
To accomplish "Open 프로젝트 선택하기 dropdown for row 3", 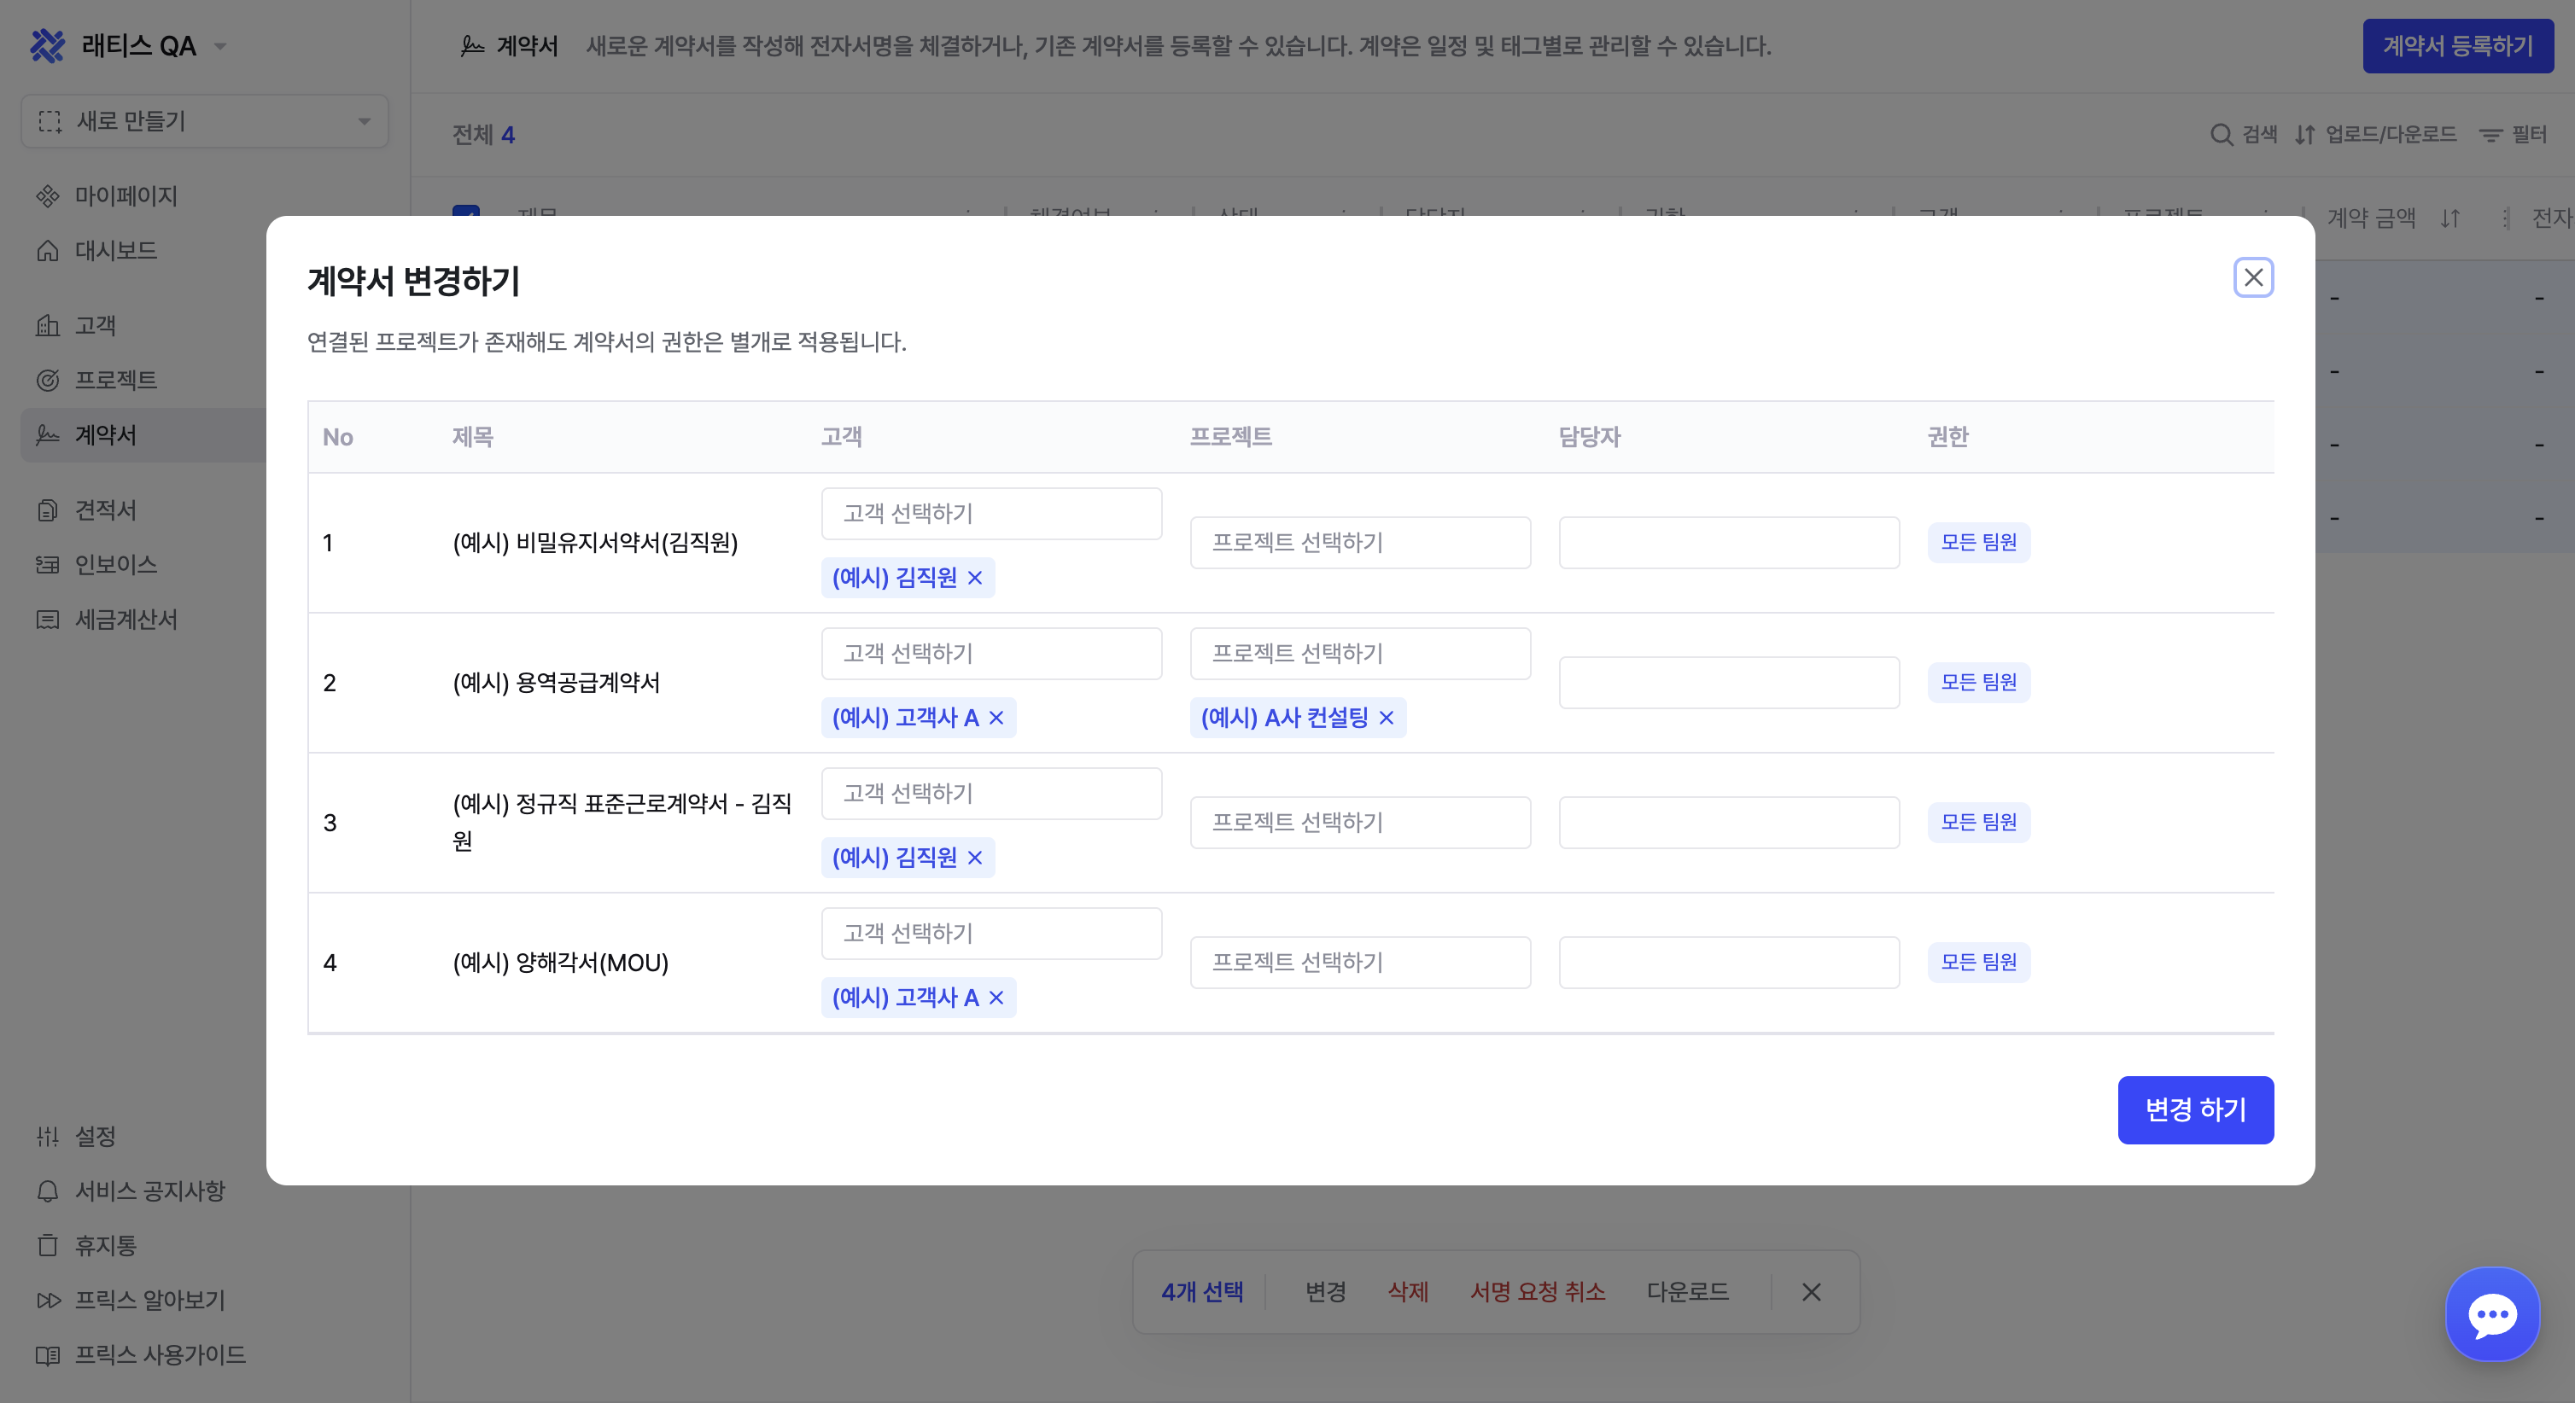I will (x=1359, y=823).
